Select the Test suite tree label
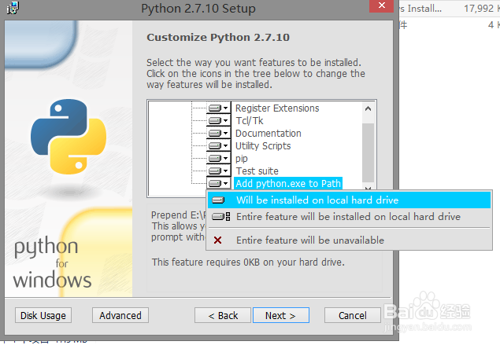The image size is (500, 345). 257,171
